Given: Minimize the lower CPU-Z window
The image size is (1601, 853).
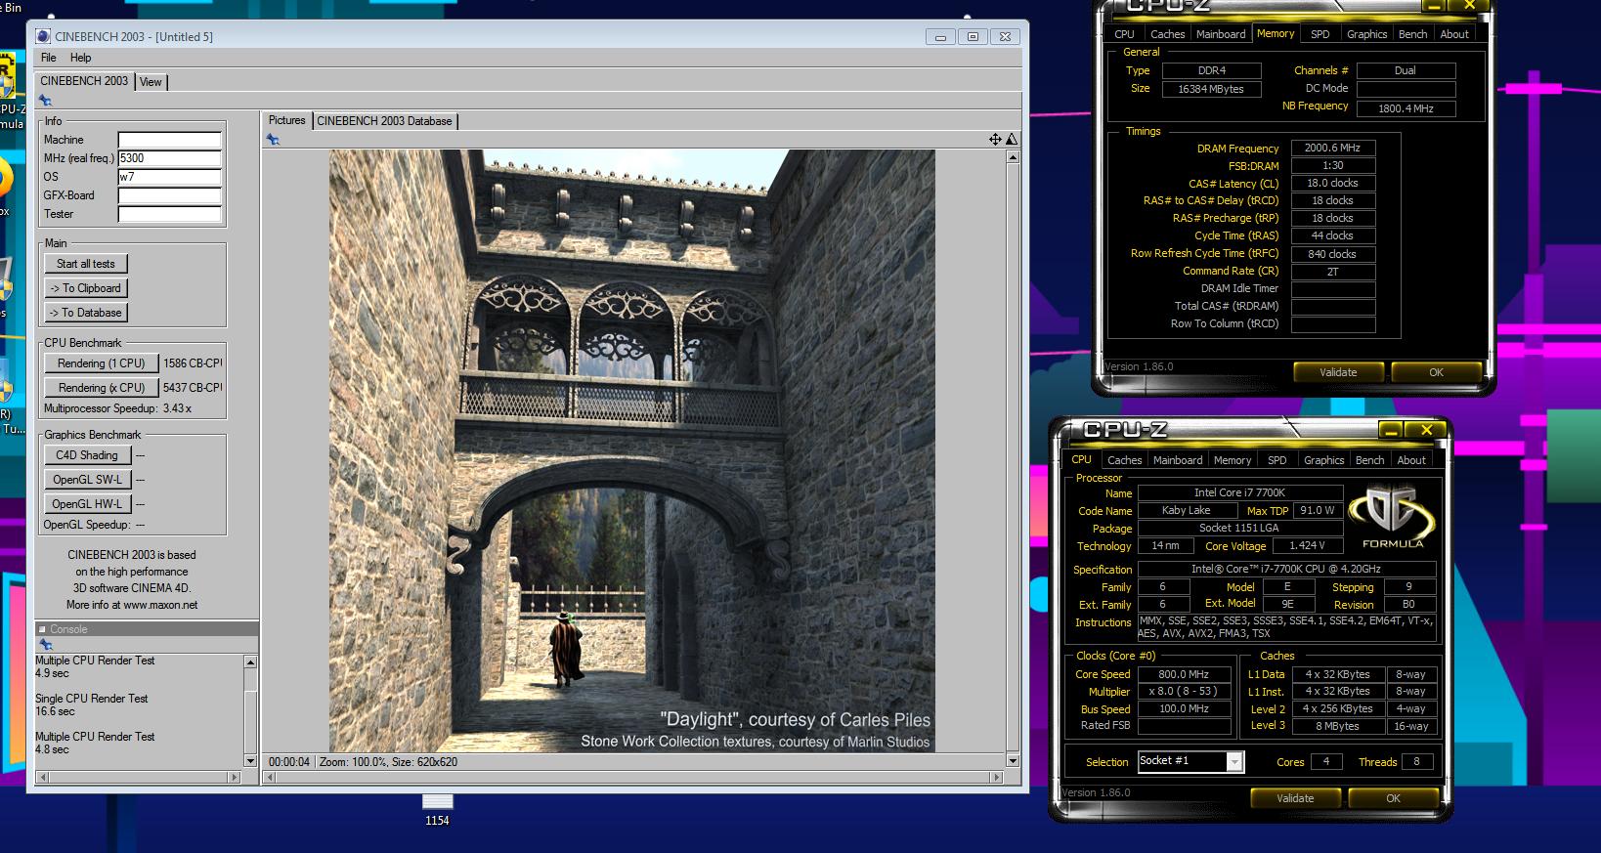Looking at the screenshot, I should (x=1393, y=430).
